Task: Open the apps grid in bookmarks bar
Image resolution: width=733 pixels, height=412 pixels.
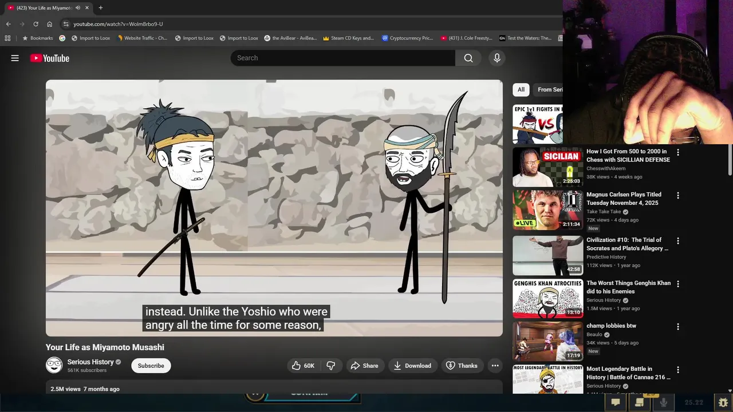Action: pos(7,38)
